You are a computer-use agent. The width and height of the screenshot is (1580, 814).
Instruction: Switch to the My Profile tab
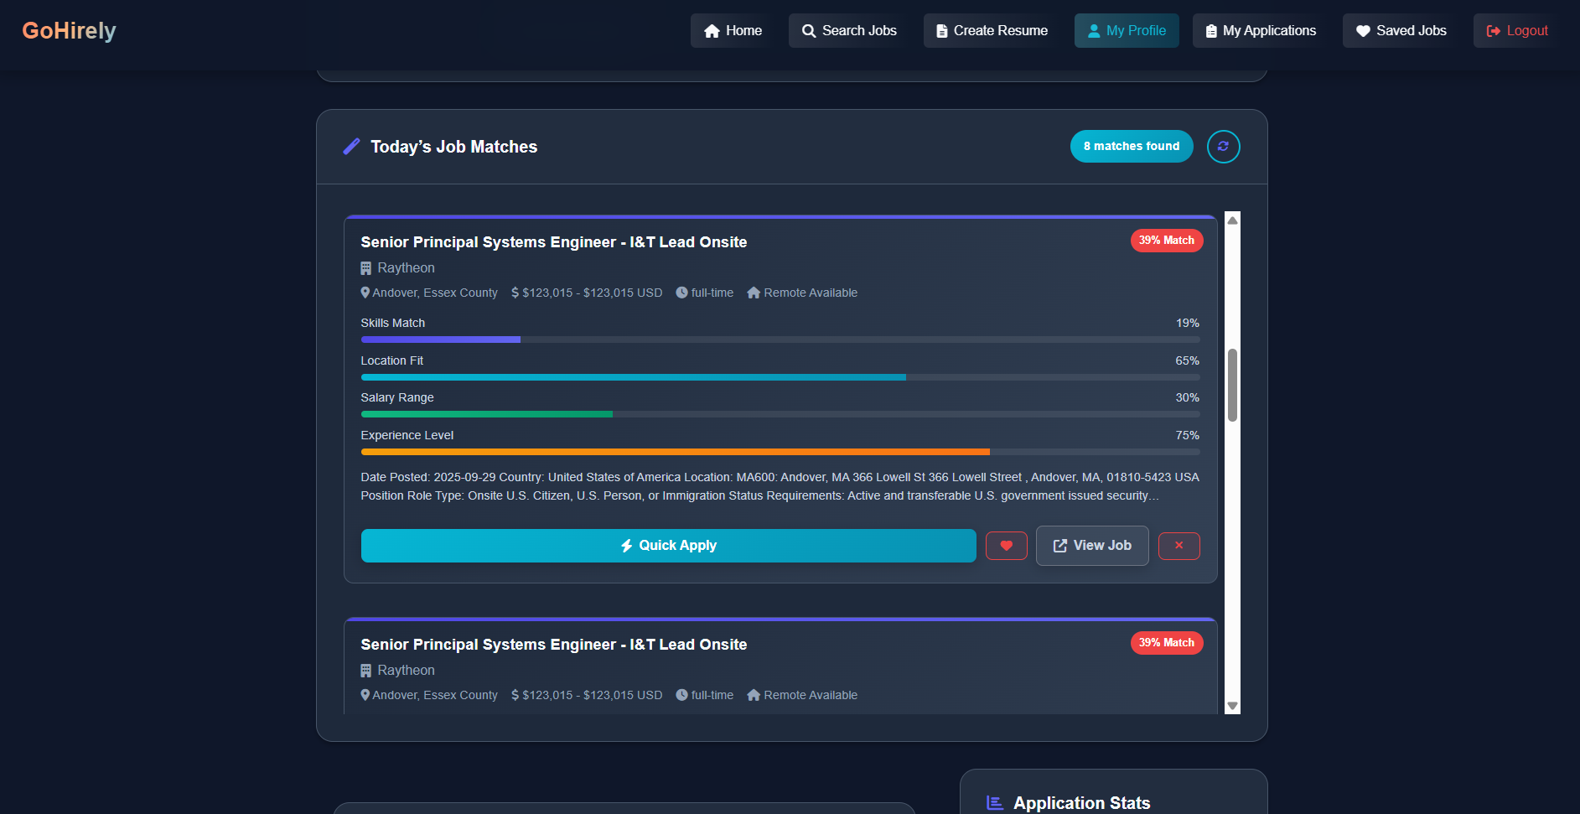pyautogui.click(x=1127, y=30)
